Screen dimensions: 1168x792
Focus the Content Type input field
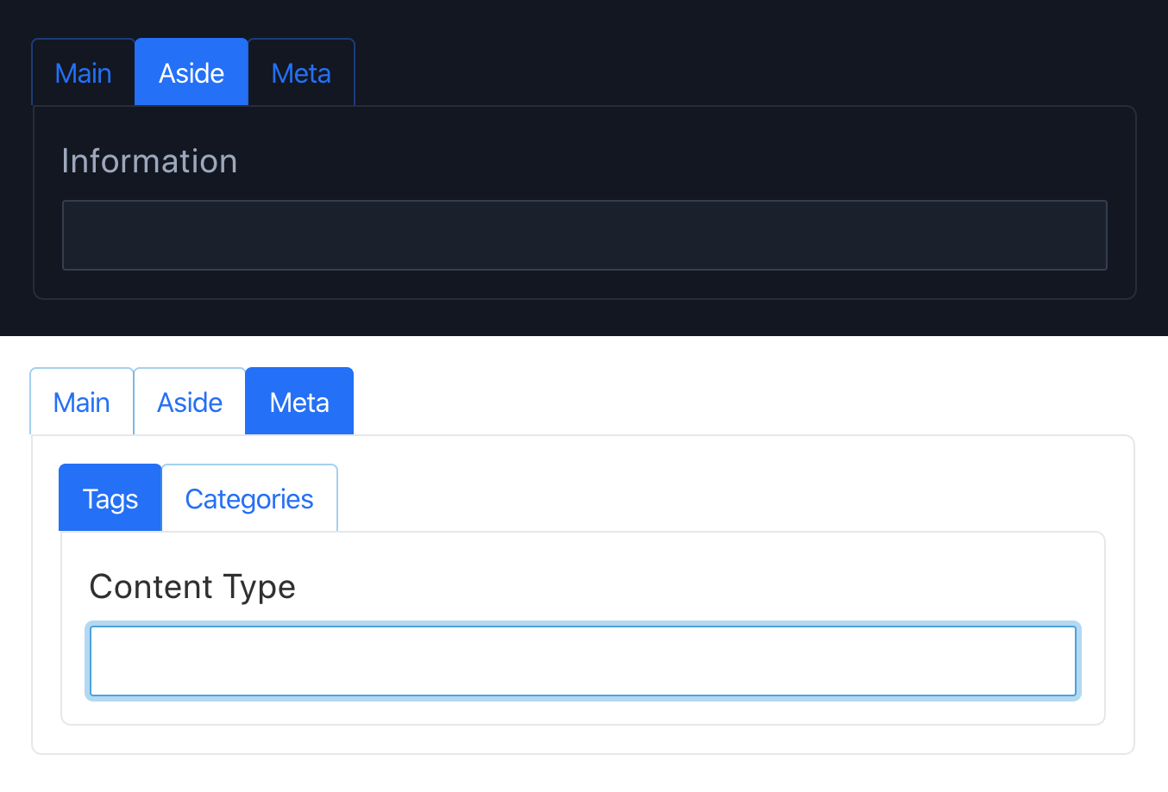583,661
